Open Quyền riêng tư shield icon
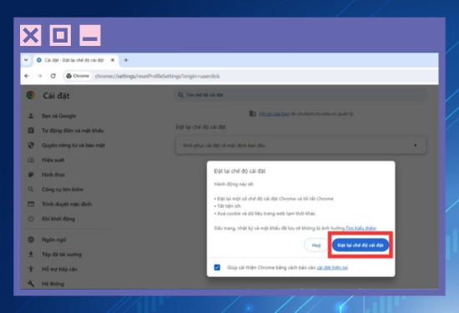 point(31,145)
